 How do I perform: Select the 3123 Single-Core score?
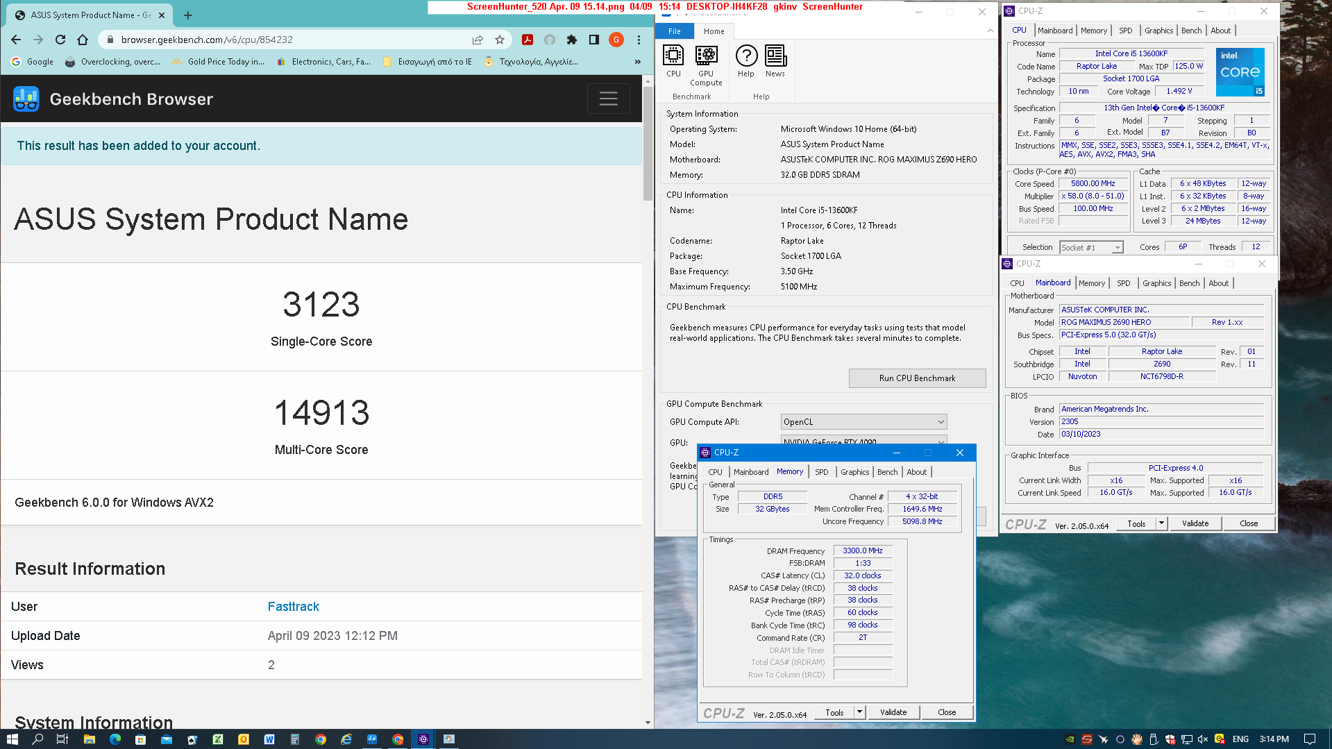pos(321,305)
